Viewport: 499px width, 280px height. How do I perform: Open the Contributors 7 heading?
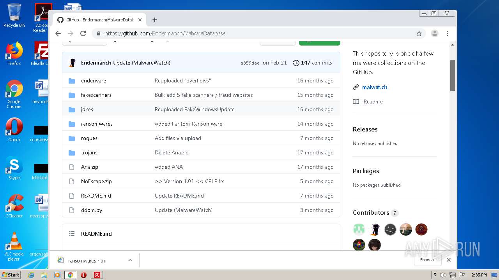375,212
